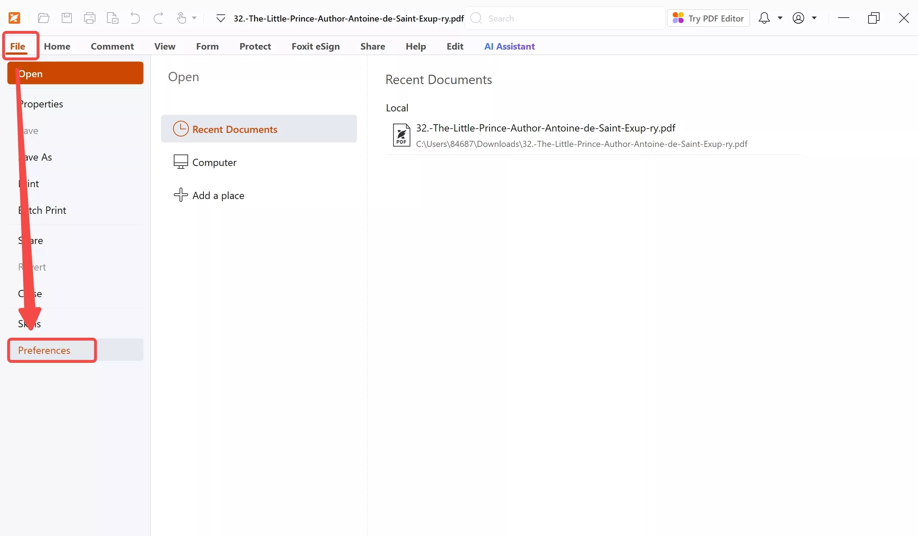
Task: Choose Print in the File menu
Action: (x=75, y=184)
